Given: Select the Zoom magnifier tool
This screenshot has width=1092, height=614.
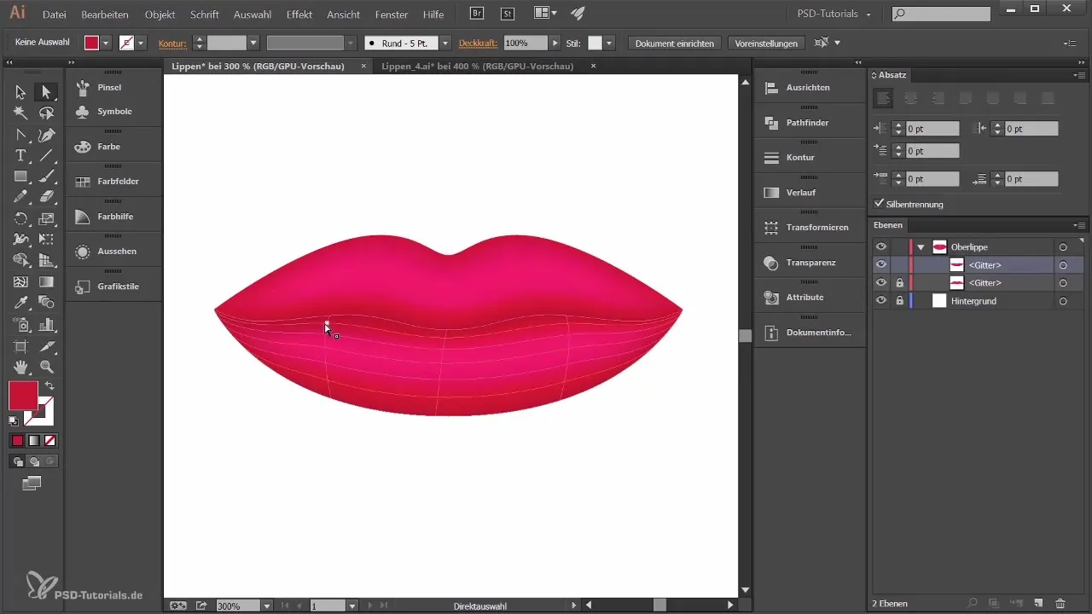Looking at the screenshot, I should tap(46, 367).
